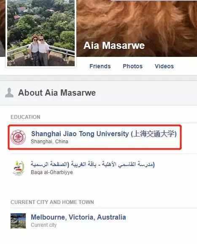Screen dimensions: 197x244
Task: Open the Friends tab
Action: pos(100,66)
